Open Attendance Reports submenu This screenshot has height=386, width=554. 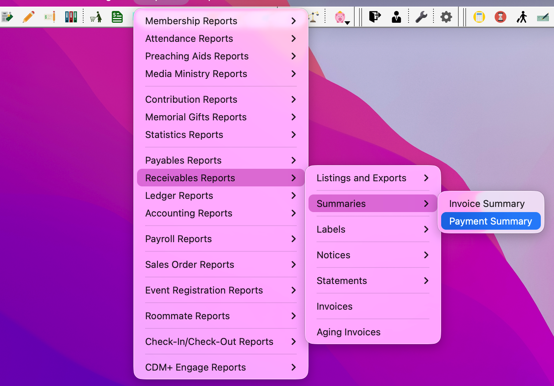pos(221,39)
